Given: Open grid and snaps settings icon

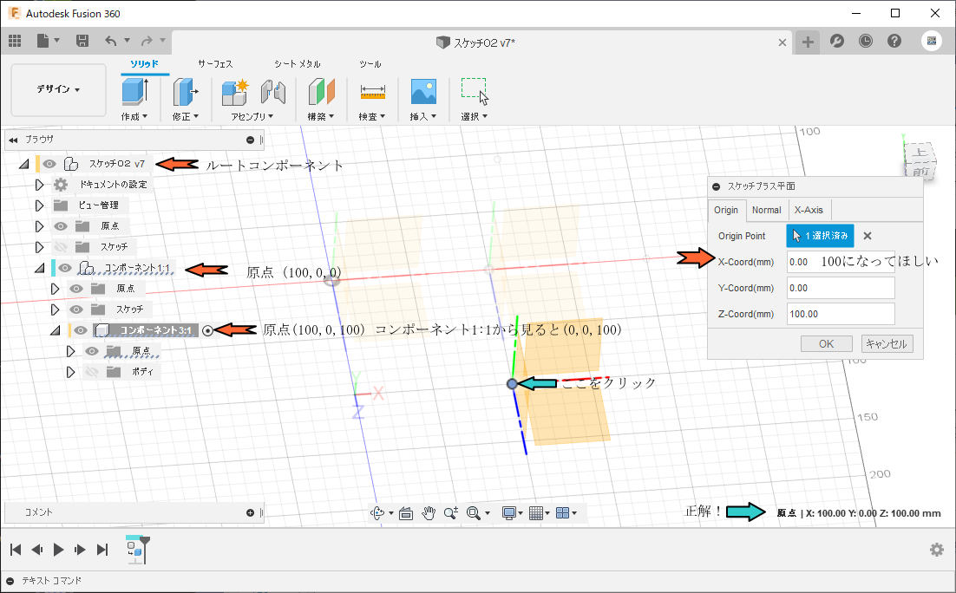Looking at the screenshot, I should pyautogui.click(x=536, y=513).
